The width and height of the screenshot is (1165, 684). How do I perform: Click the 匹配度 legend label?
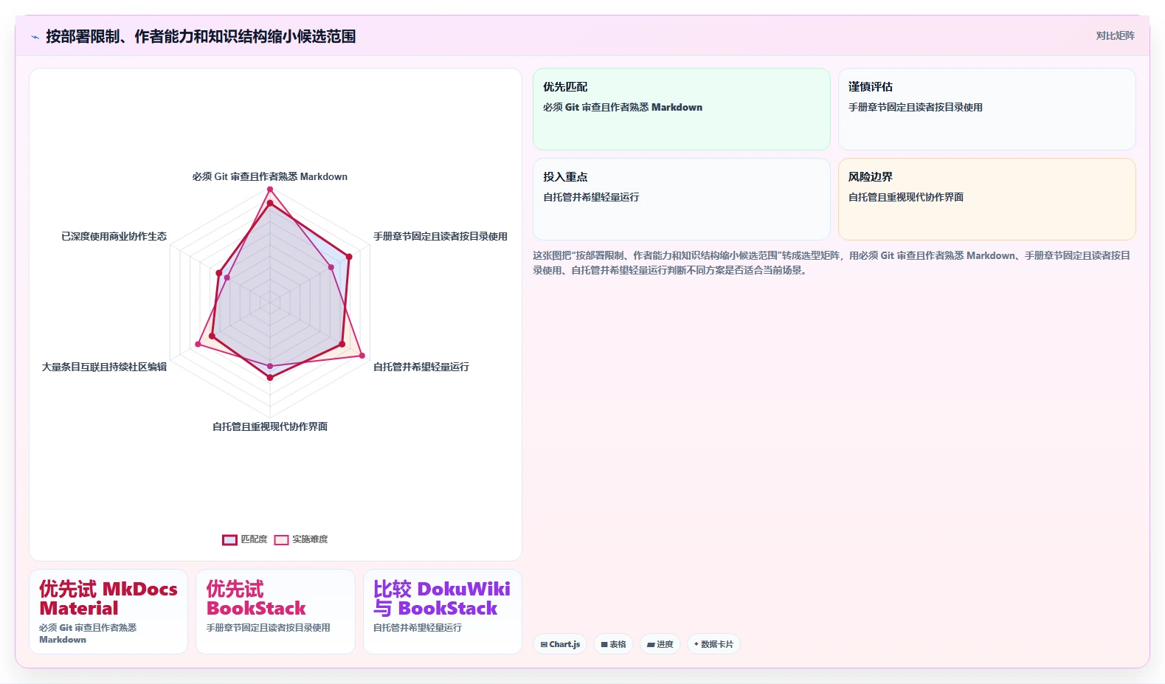(254, 539)
